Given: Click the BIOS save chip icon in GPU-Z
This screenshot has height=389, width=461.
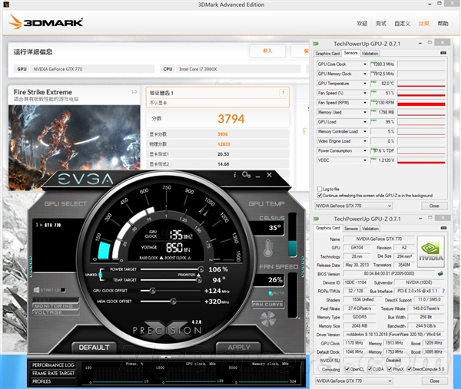Looking at the screenshot, I should 440,274.
